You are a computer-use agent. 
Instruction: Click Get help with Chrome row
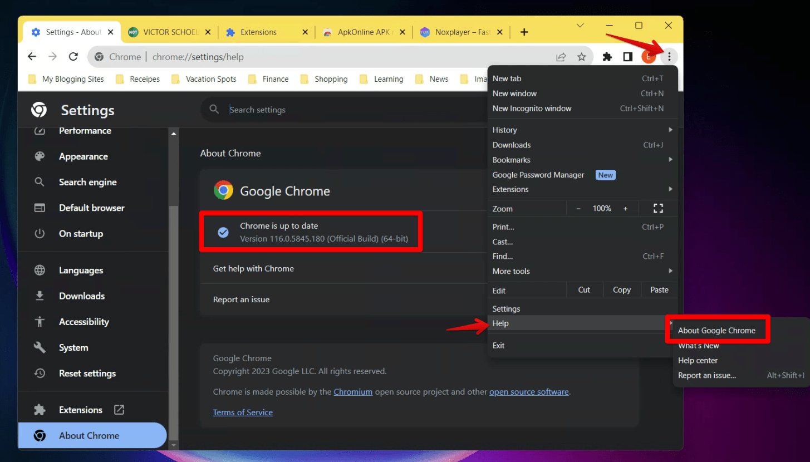[343, 268]
